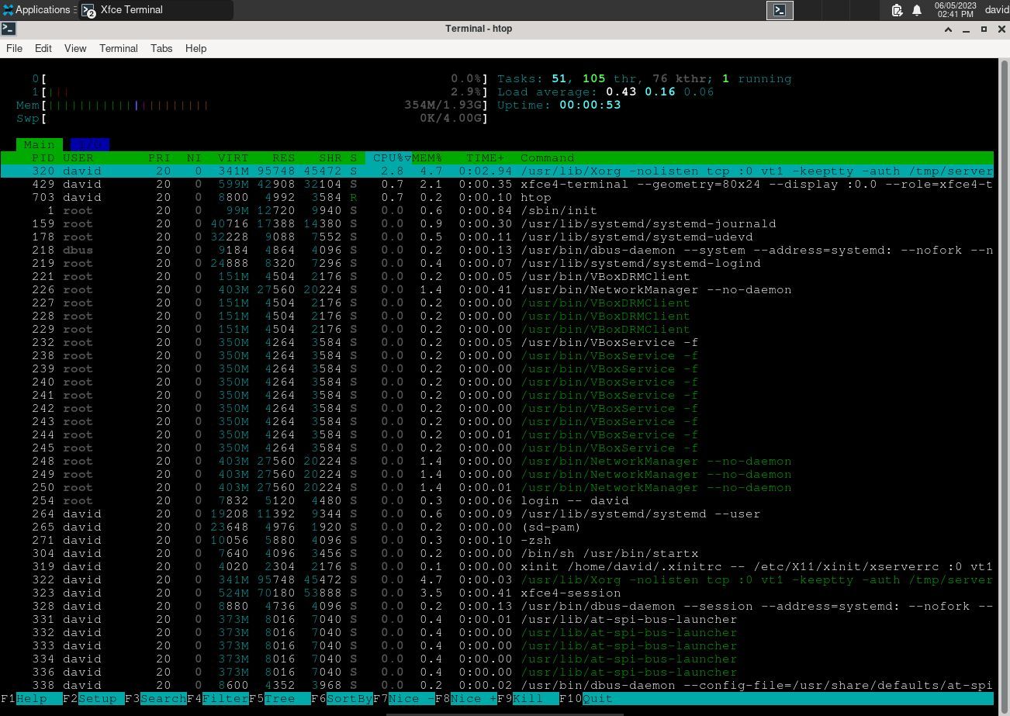Viewport: 1010px width, 716px height.
Task: Click the panel clock showing 02:41 PM
Action: click(x=955, y=10)
